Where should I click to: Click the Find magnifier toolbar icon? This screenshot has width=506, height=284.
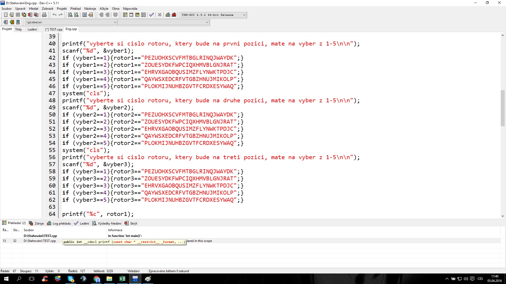pos(70,15)
